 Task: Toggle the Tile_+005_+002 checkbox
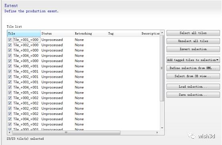[10, 124]
